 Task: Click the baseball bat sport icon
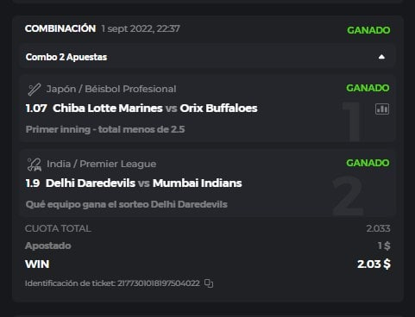[34, 90]
